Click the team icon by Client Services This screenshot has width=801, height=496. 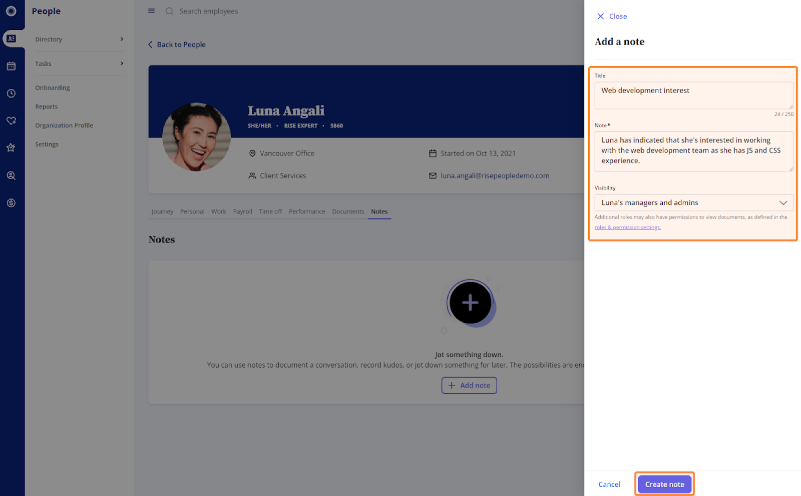[x=252, y=175]
